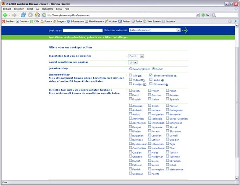The width and height of the screenshot is (240, 186).
Task: Open the website language dropdown showing Dutch
Action: point(136,56)
